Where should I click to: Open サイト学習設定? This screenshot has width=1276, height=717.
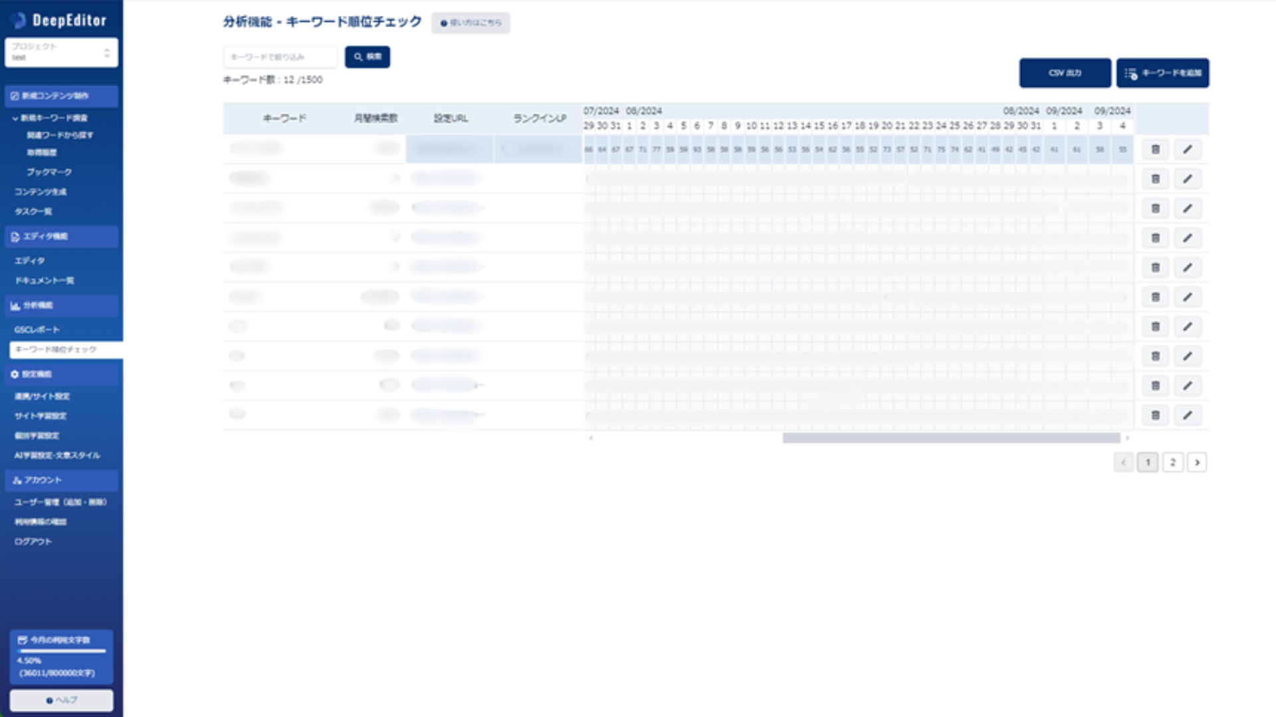[41, 416]
